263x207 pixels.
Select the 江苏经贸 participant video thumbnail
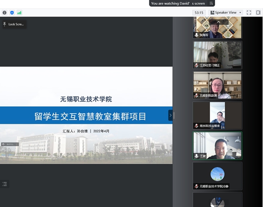tap(217, 55)
